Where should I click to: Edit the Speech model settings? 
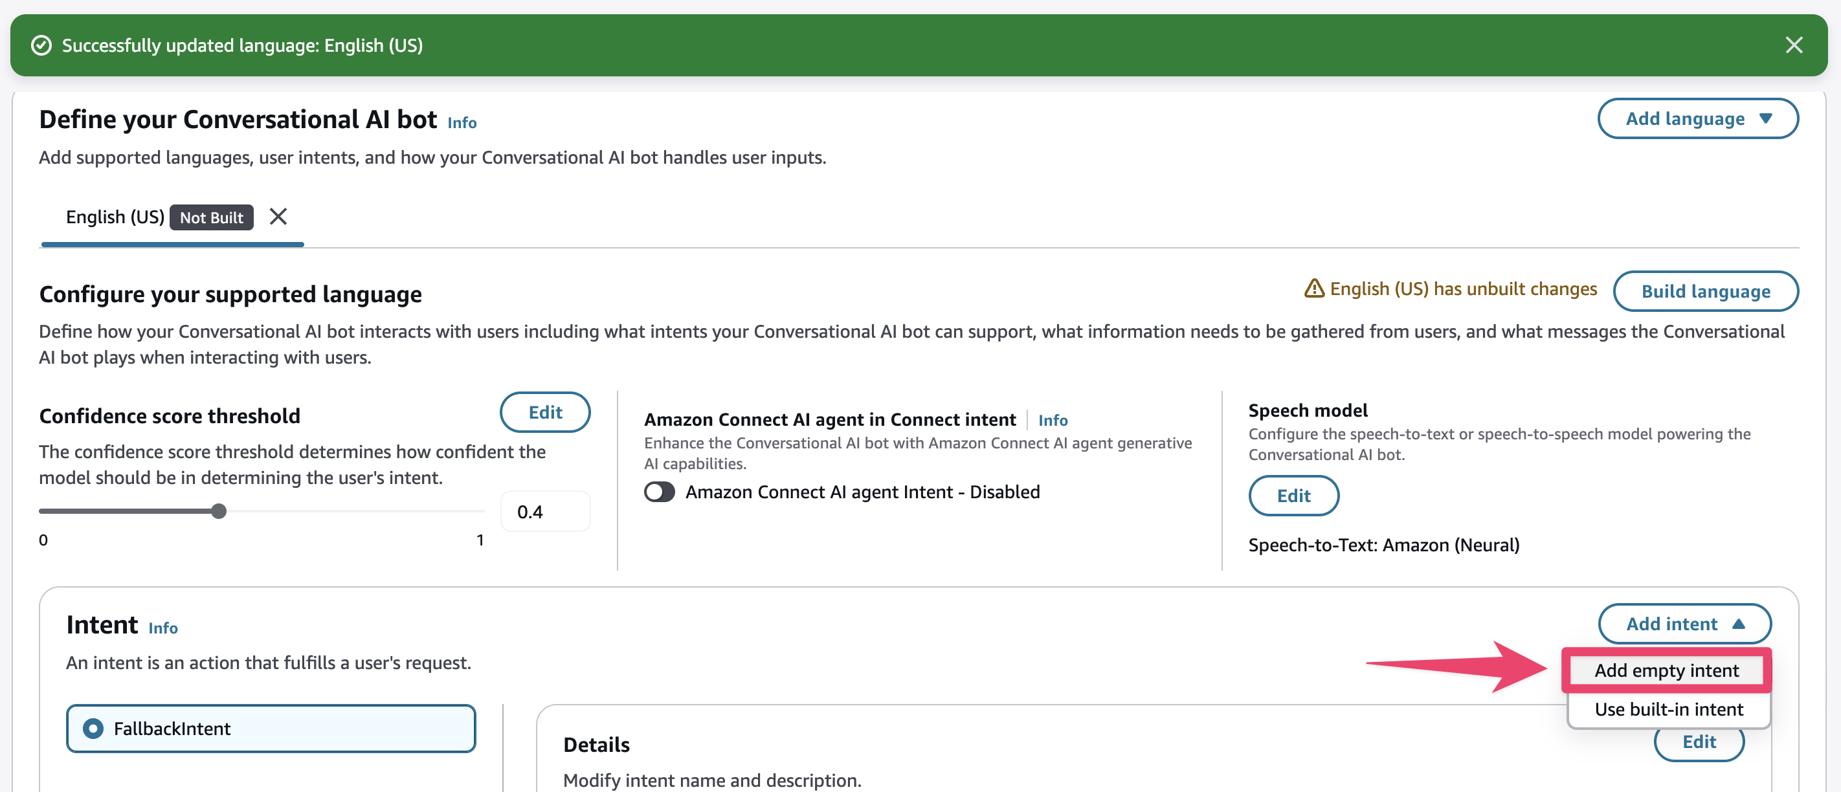(1293, 496)
